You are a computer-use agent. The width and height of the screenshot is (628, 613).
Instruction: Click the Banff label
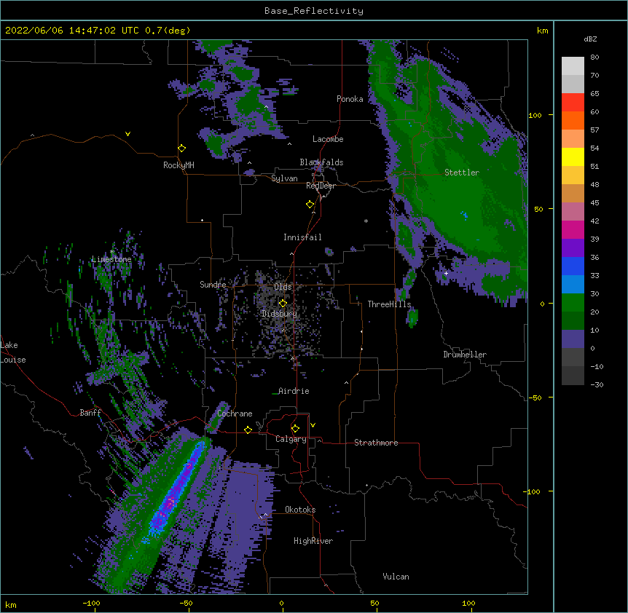(x=90, y=413)
